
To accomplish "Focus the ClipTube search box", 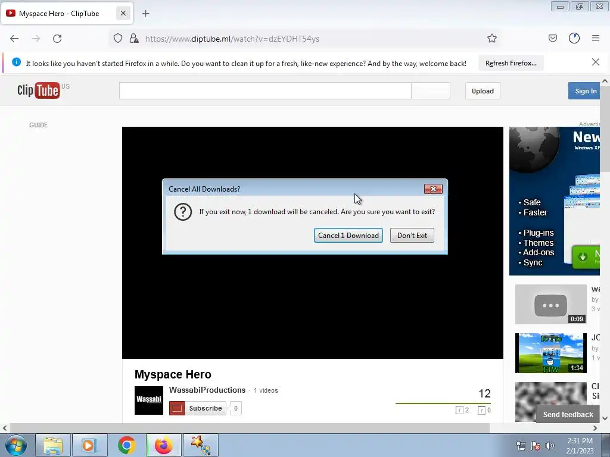I will tap(265, 91).
